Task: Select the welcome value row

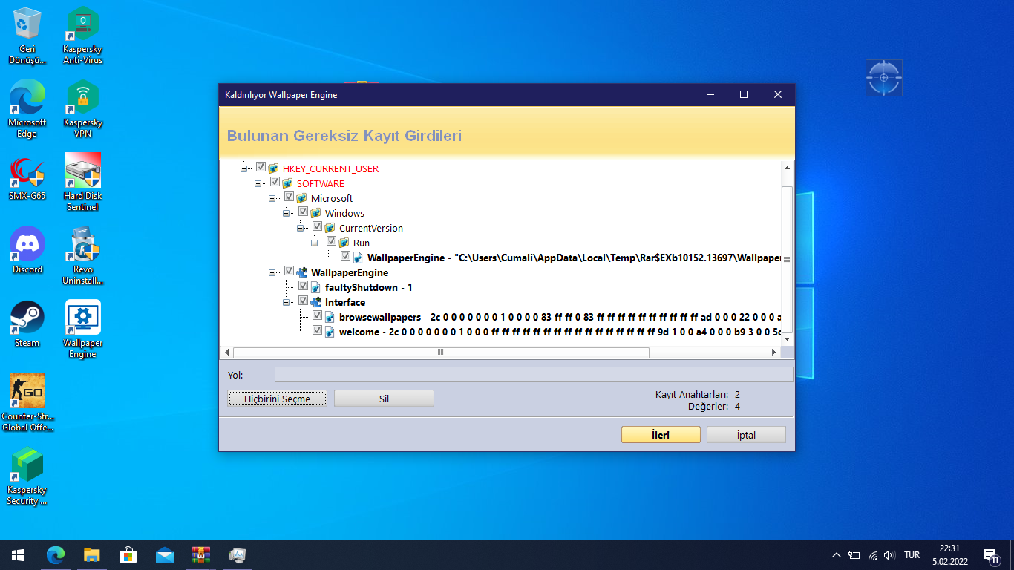Action: 560,332
